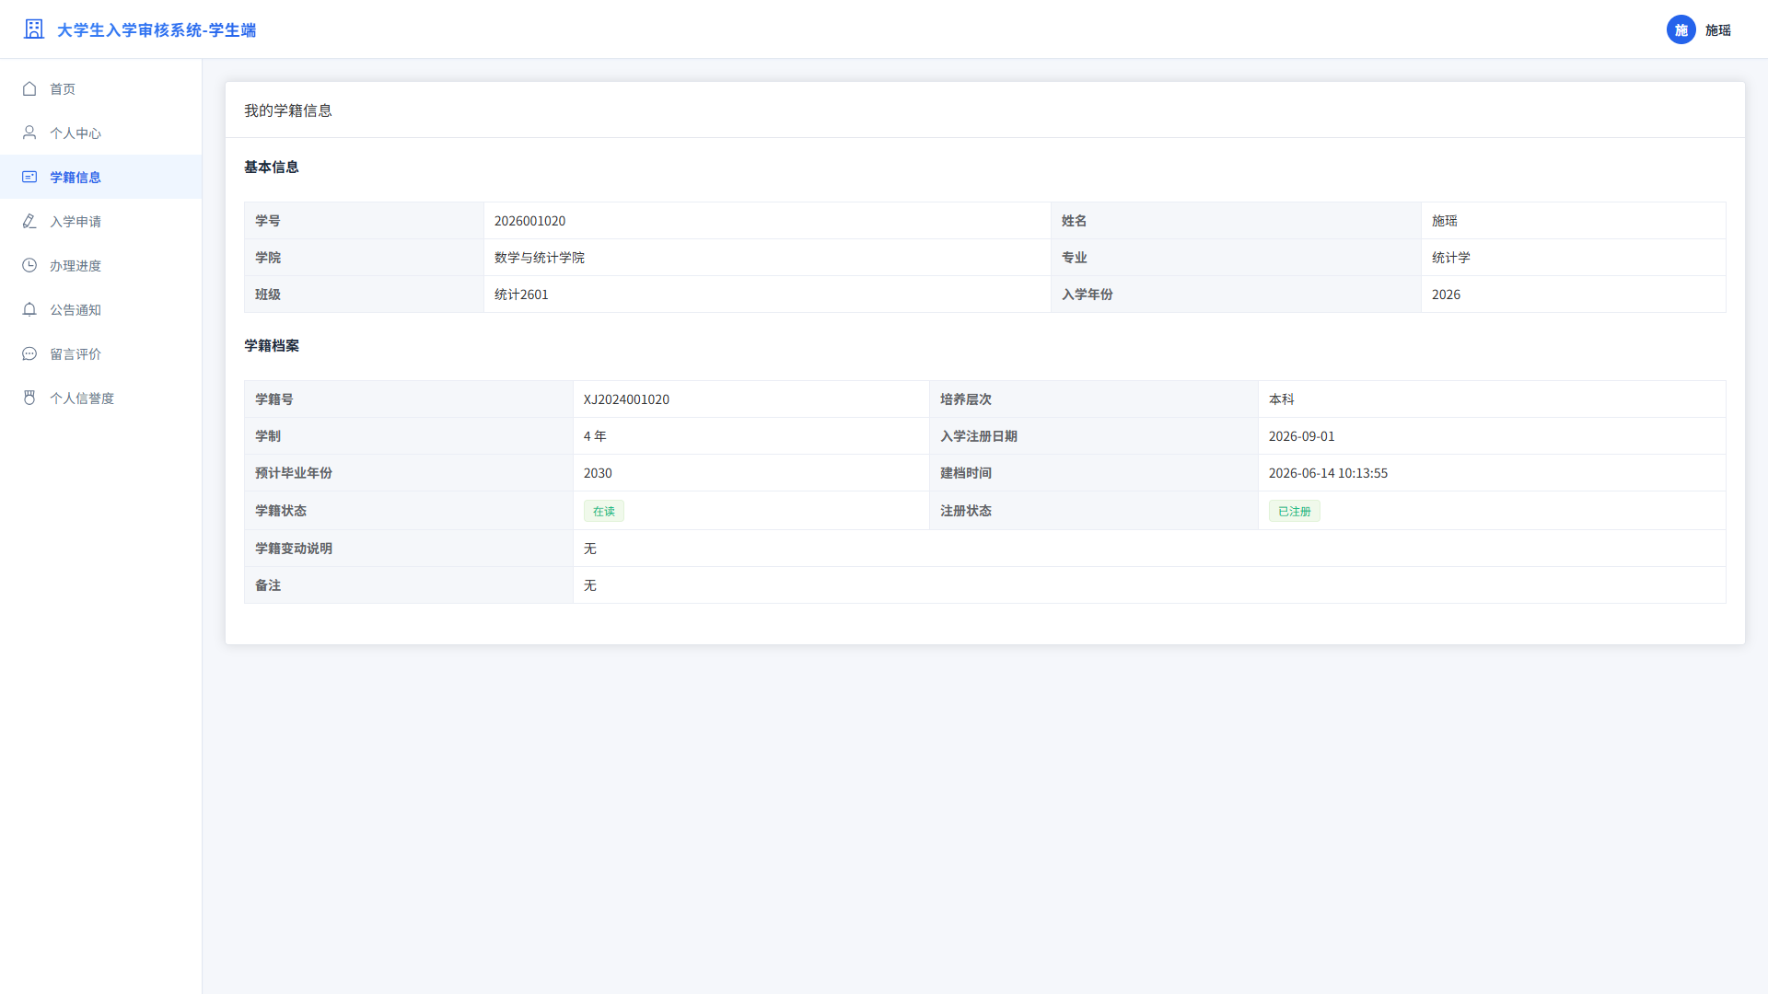
Task: Open 入学申请 page
Action: [x=101, y=221]
